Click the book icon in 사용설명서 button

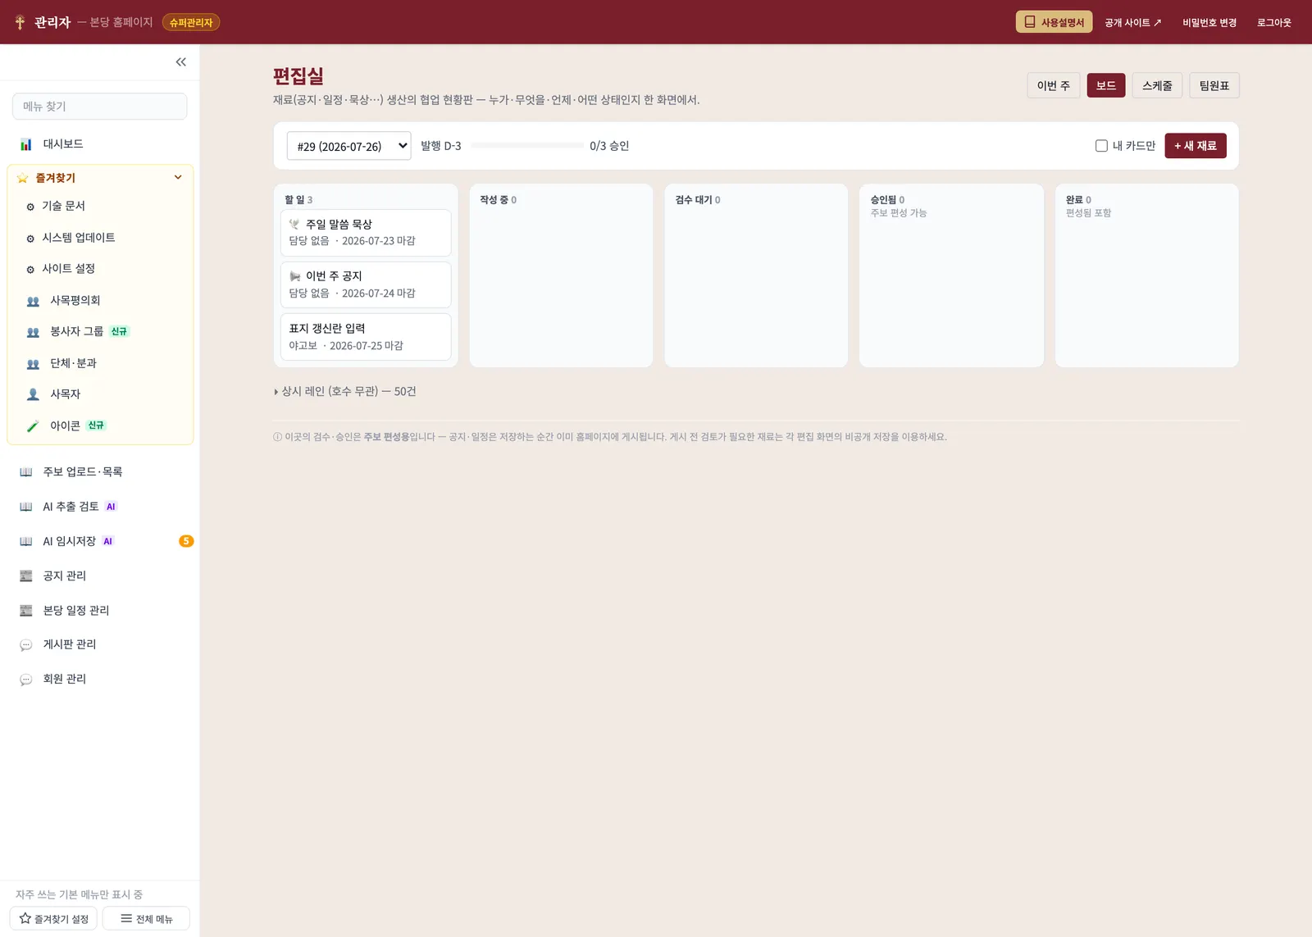click(1030, 22)
